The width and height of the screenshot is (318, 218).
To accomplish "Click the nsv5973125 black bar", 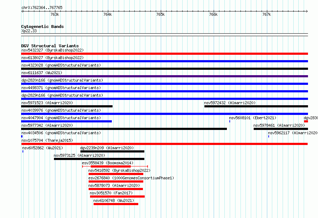I will (x=99, y=159).
